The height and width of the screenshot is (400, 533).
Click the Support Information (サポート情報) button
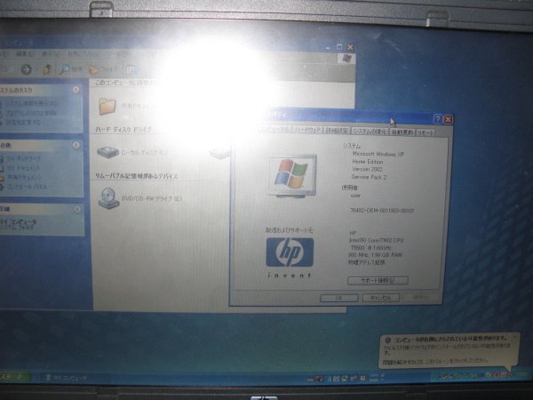point(378,281)
